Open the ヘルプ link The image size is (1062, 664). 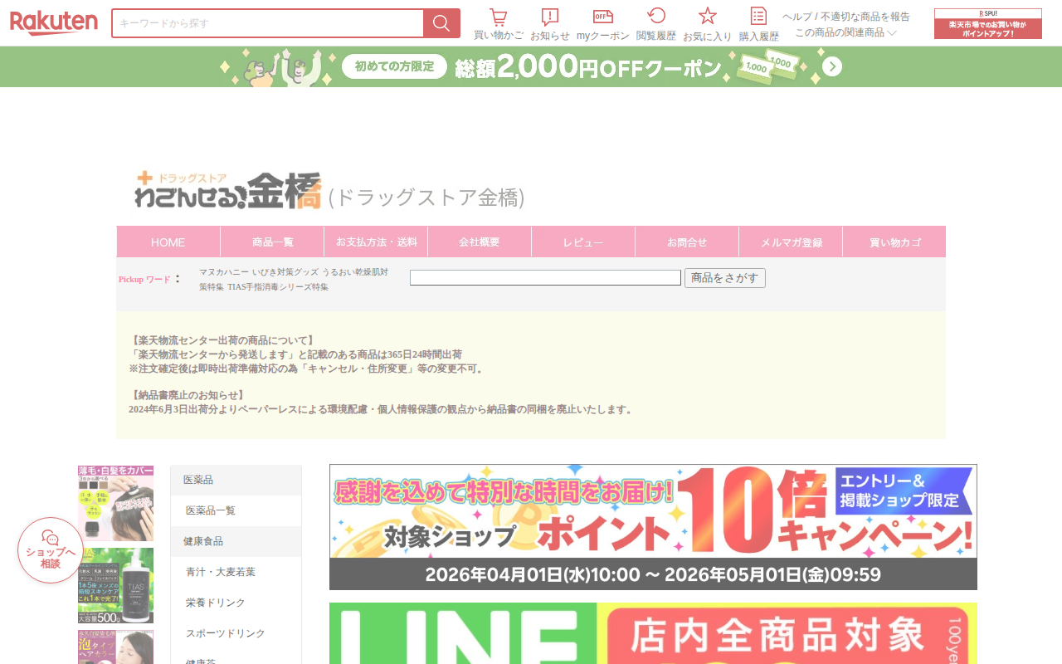(x=796, y=17)
